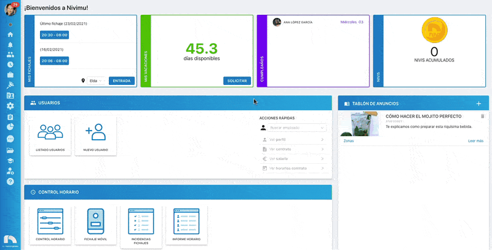This screenshot has width=492, height=250.
Task: Click the NIVIS ACUMULADOS label
Action: coord(434,60)
